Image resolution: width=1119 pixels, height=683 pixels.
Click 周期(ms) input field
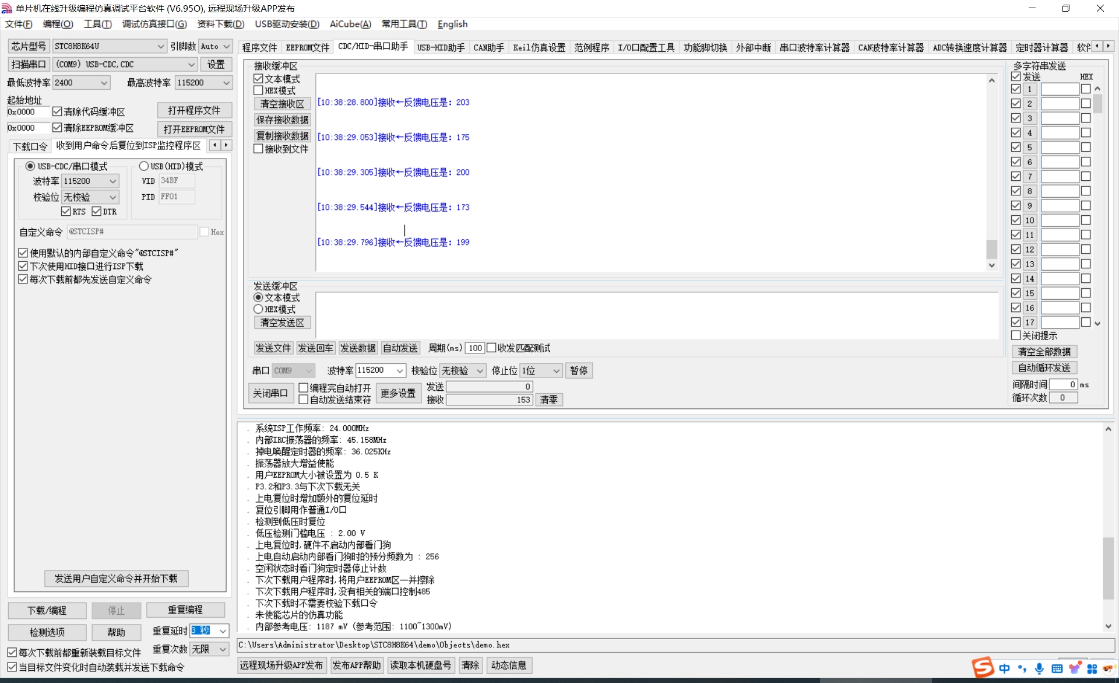point(475,348)
